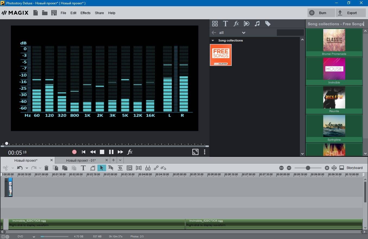Toggle the maximize timeline panel icon

tap(342, 168)
